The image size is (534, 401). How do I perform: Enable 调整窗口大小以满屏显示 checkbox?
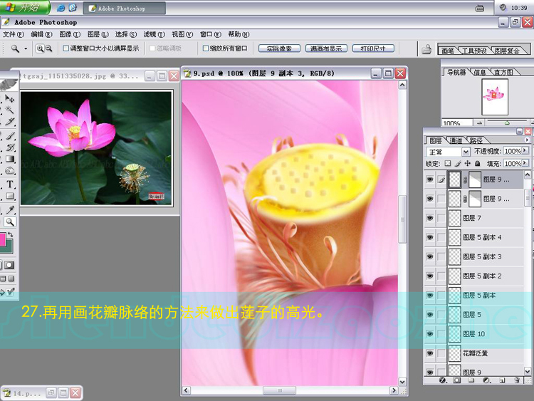(x=66, y=48)
